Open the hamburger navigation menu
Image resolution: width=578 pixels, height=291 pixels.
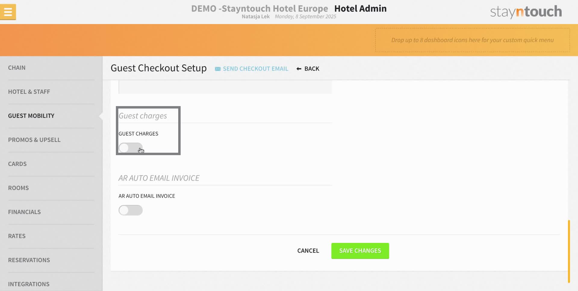[x=8, y=12]
